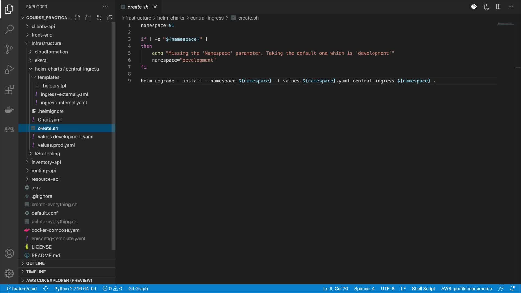Click the synchronize changes icon in the status bar

46,289
